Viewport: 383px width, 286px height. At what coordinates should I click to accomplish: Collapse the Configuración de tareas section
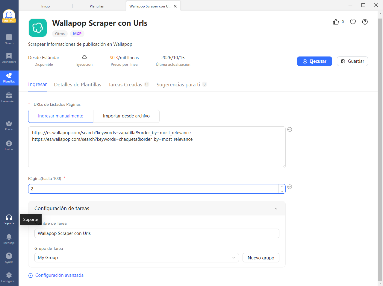coord(276,209)
